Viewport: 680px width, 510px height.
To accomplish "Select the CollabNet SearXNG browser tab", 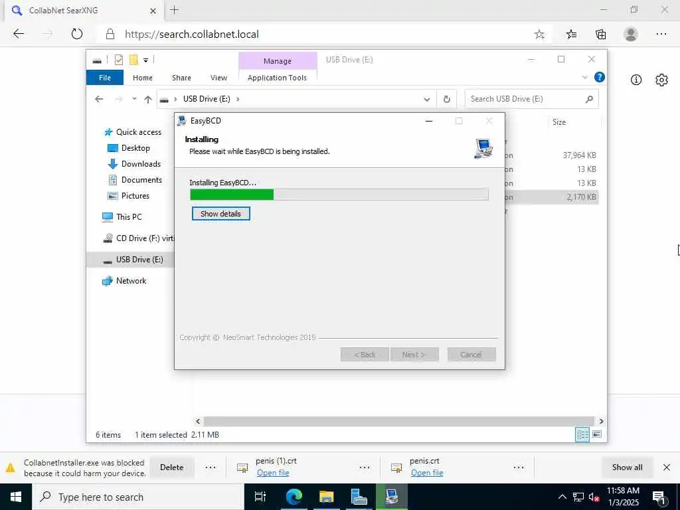I will 84,11.
